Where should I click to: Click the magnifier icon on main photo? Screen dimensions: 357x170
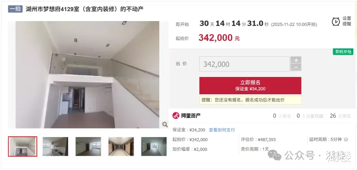pos(165,125)
